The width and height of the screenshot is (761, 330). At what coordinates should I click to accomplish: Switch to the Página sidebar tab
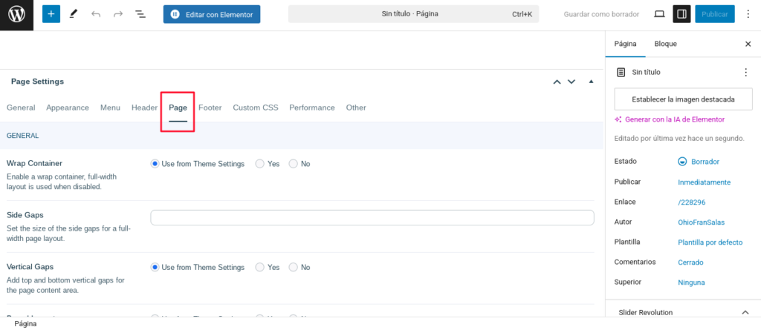626,44
